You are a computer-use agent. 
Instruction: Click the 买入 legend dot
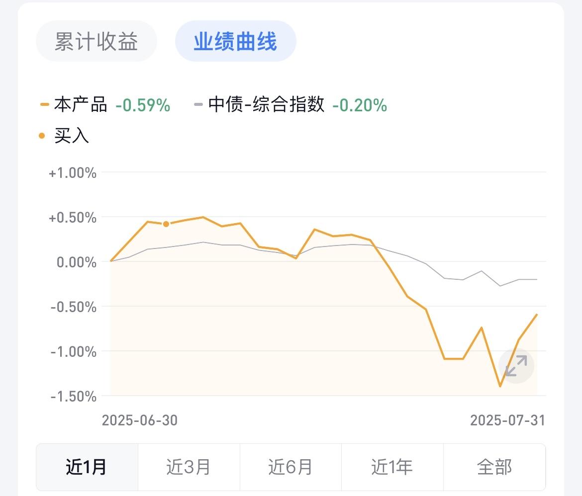[x=42, y=136]
